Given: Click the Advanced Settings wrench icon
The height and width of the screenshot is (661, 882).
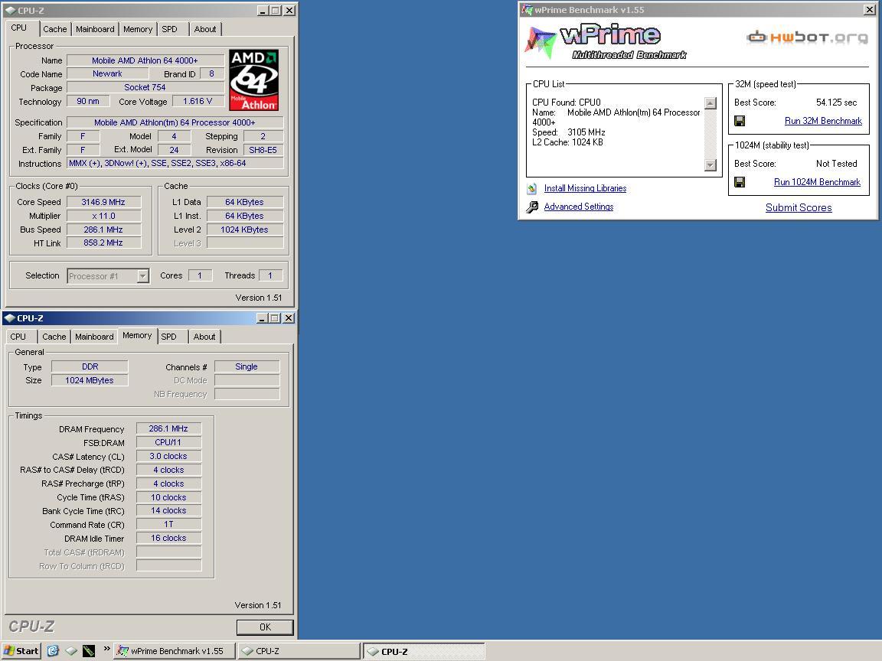Looking at the screenshot, I should (532, 207).
